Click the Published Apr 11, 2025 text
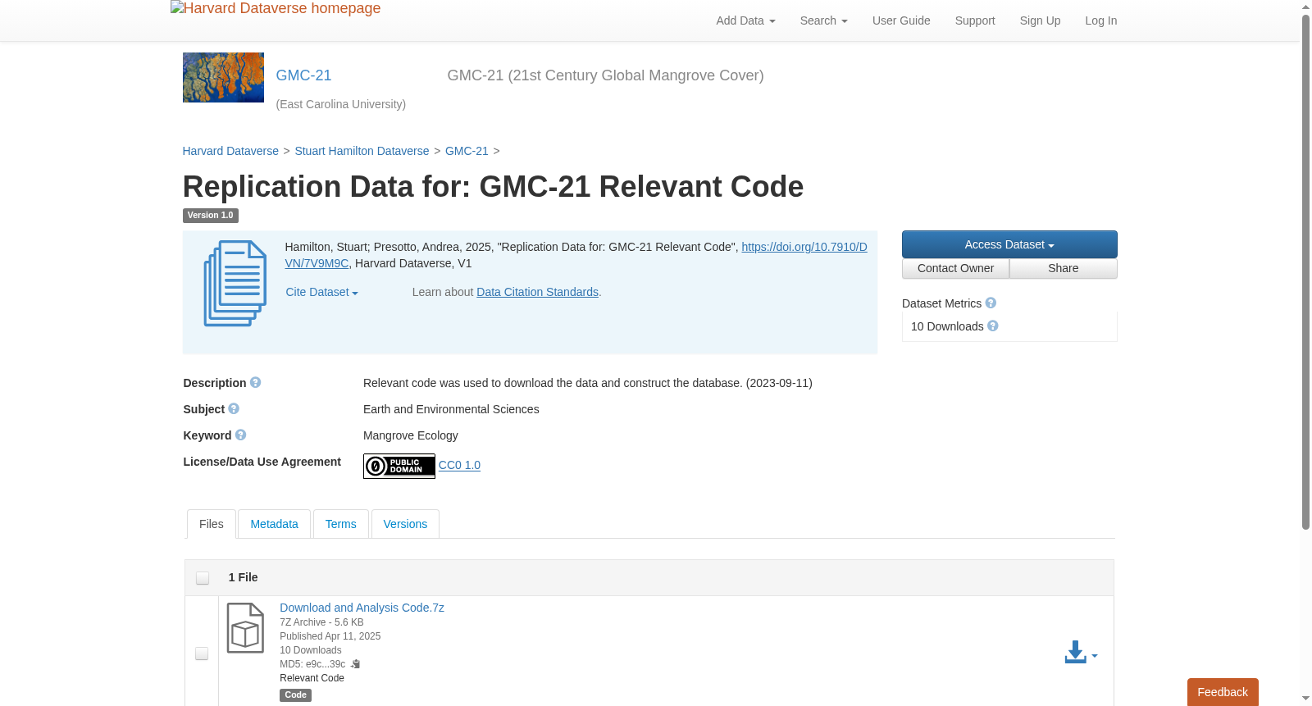The height and width of the screenshot is (706, 1312). point(330,636)
